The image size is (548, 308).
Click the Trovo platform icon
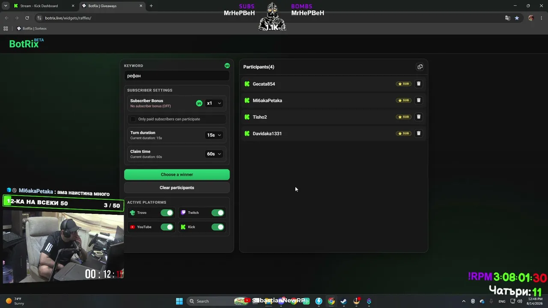(132, 213)
